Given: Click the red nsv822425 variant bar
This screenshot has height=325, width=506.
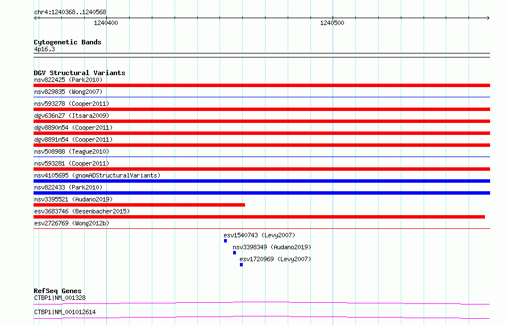Looking at the screenshot, I should tap(262, 85).
